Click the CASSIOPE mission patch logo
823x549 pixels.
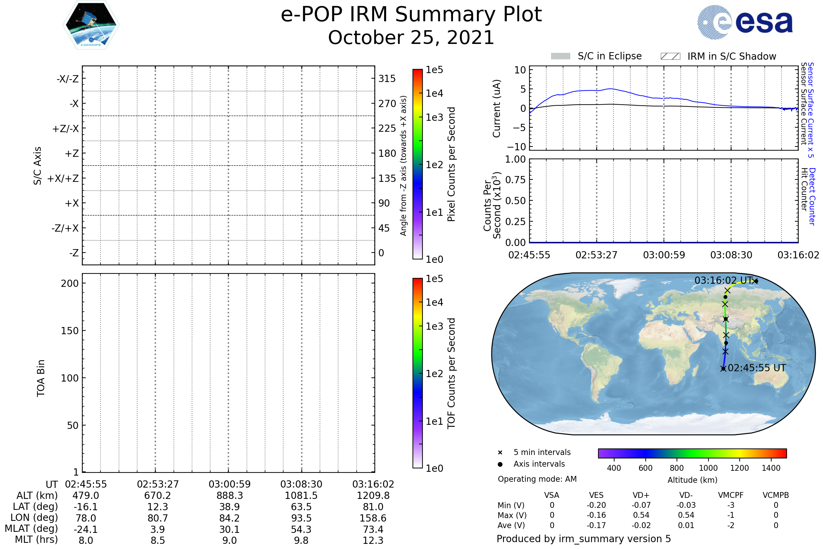click(x=91, y=25)
